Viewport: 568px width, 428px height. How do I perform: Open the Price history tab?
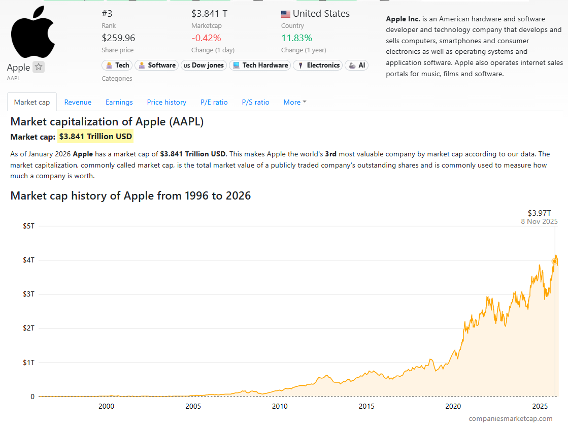coord(166,102)
